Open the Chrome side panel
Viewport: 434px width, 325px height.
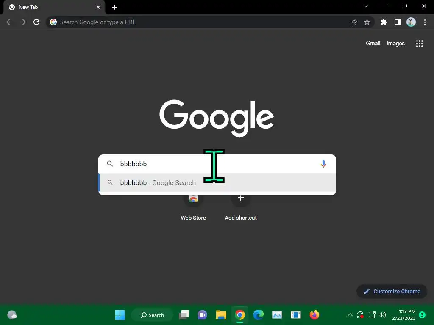click(x=398, y=22)
